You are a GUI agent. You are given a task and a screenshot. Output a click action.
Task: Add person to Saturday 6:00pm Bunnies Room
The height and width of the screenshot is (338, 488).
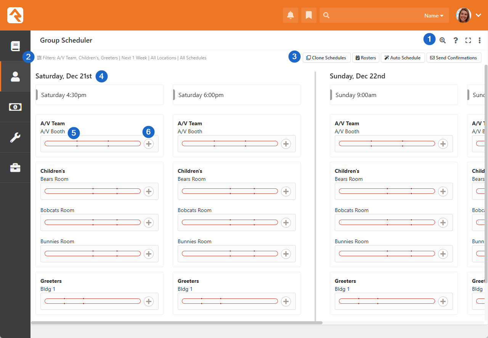tap(286, 253)
